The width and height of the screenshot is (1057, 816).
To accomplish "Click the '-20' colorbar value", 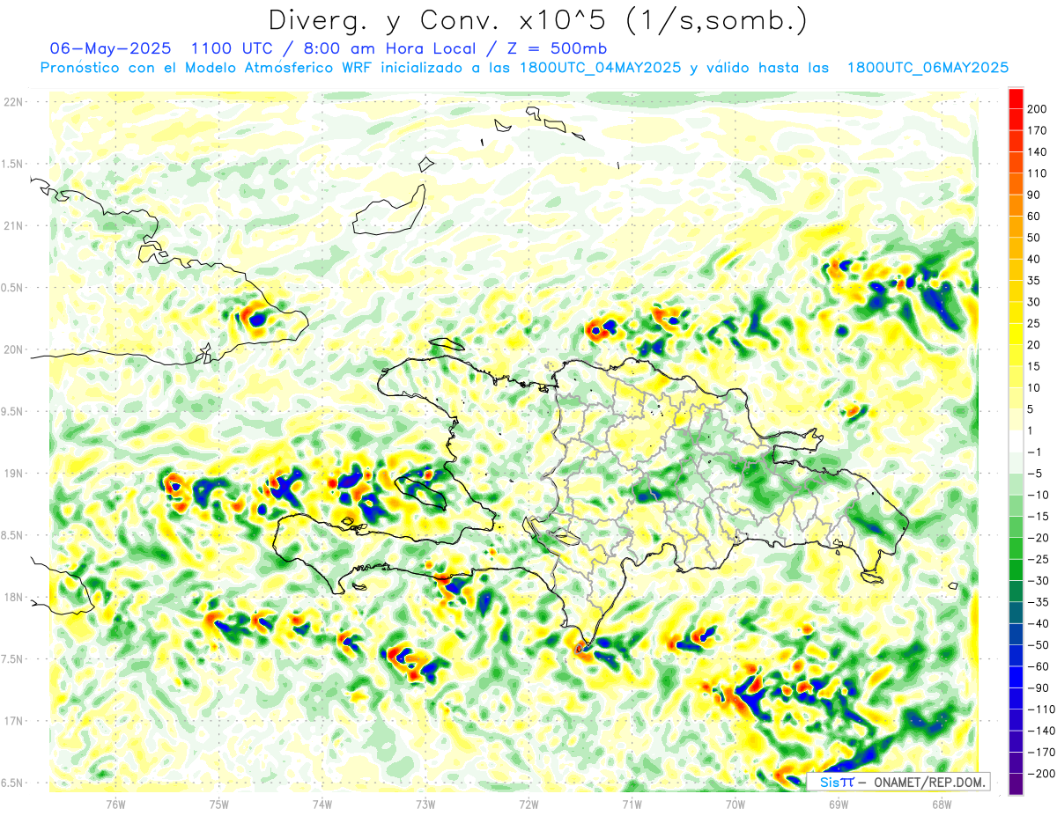I will [1040, 538].
